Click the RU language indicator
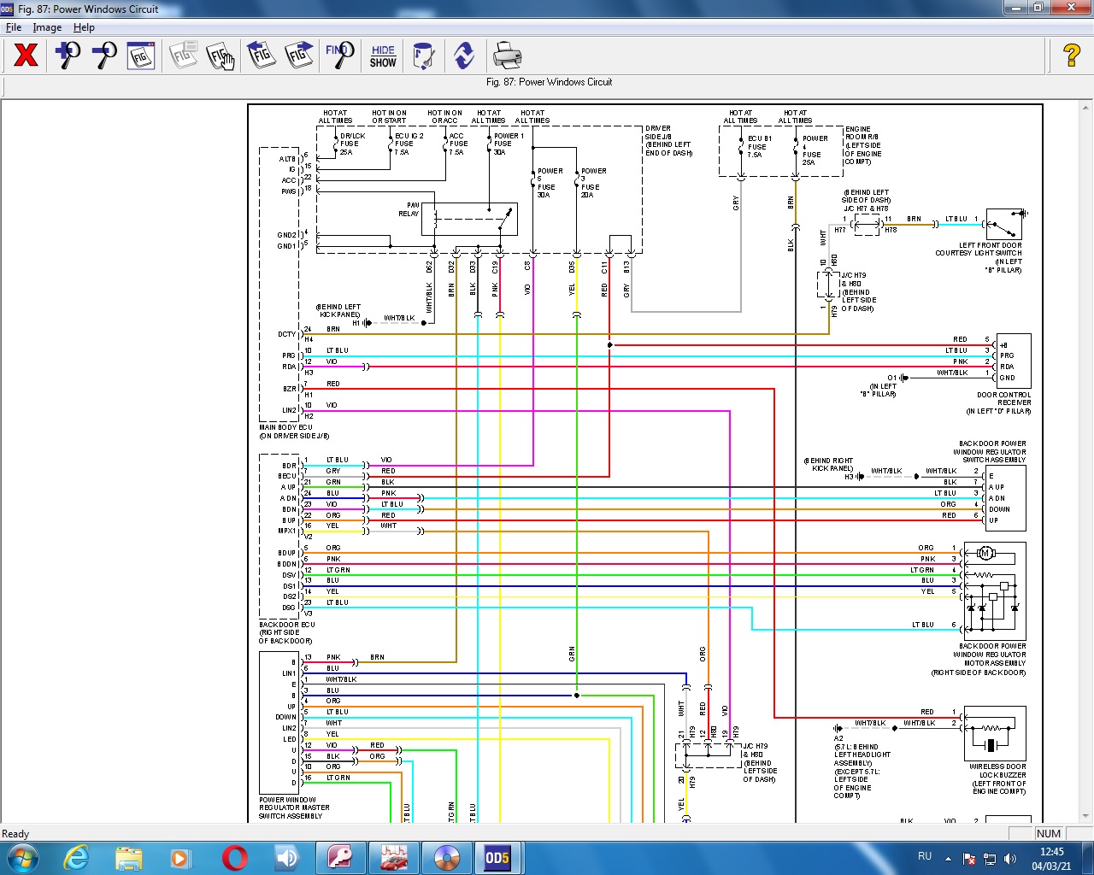 tap(925, 856)
